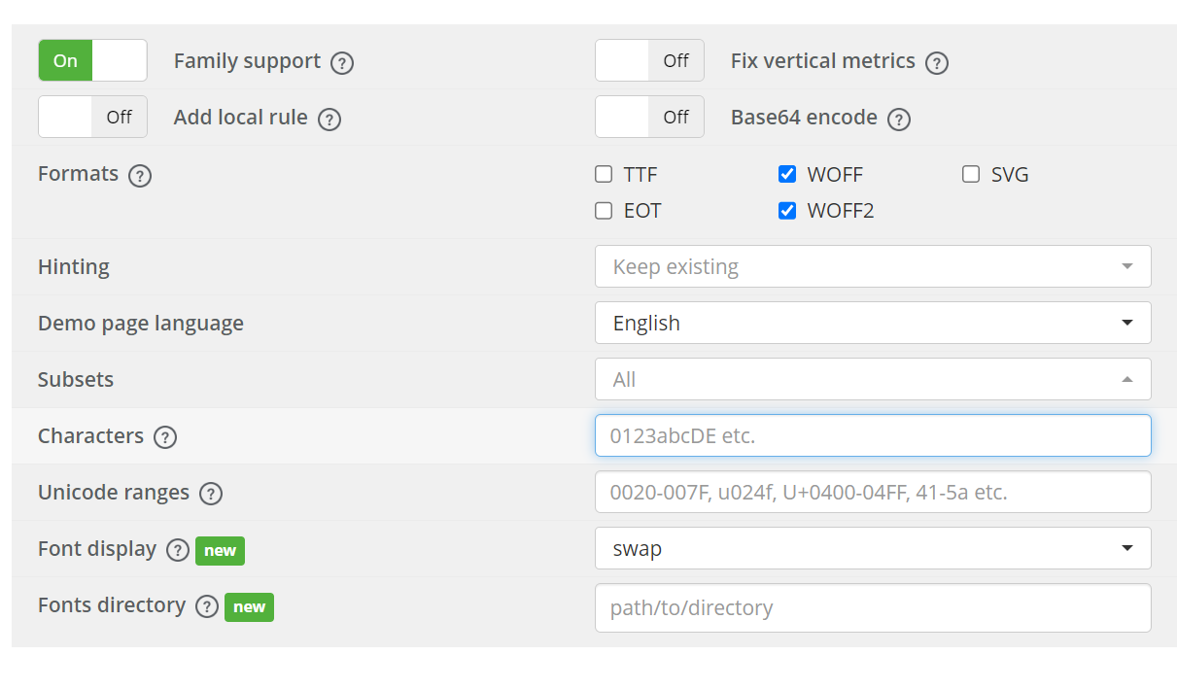This screenshot has width=1177, height=689.
Task: Click the Add local rule help icon
Action: pyautogui.click(x=329, y=120)
